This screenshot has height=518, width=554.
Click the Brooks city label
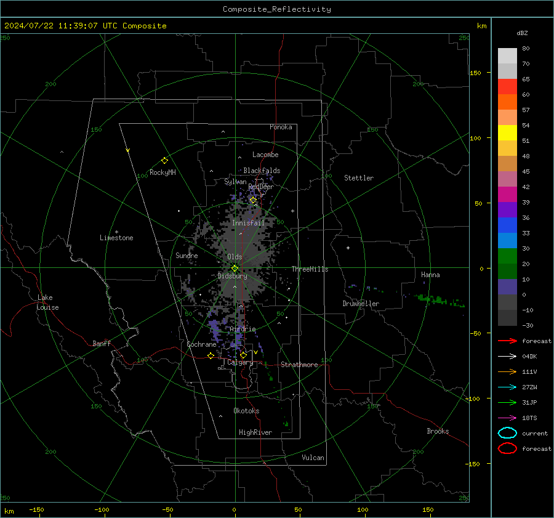click(438, 431)
